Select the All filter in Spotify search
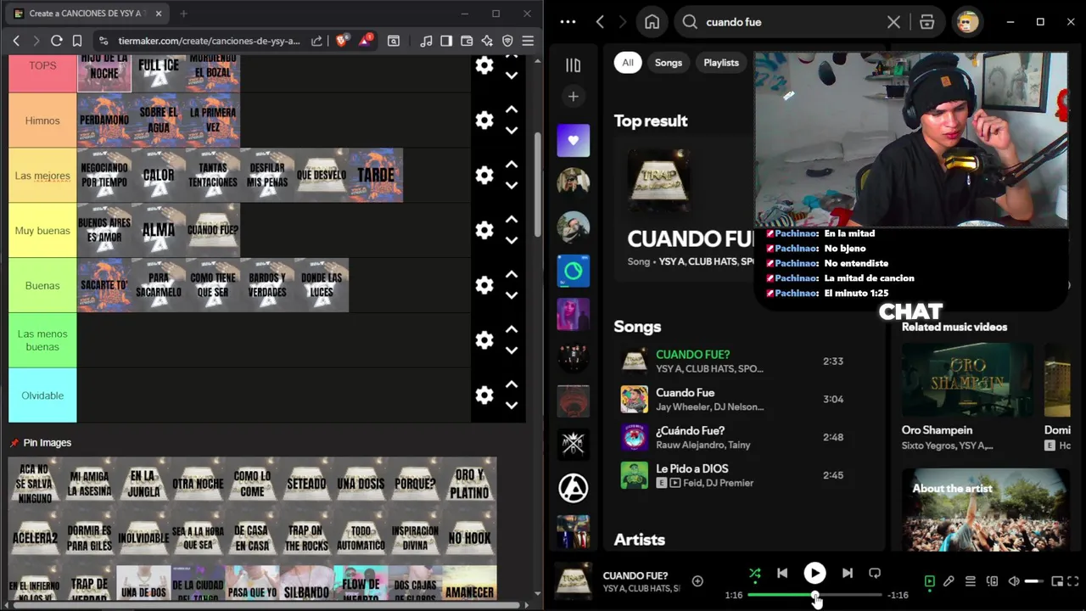 click(628, 63)
